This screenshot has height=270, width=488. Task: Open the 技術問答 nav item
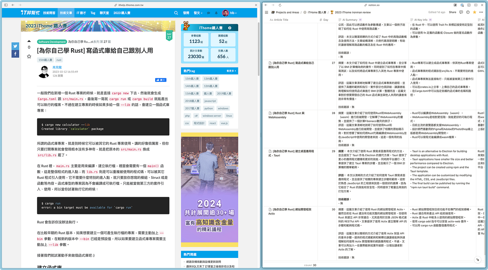[49, 13]
